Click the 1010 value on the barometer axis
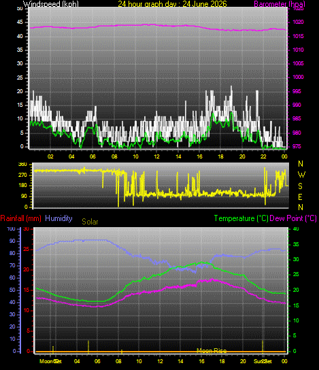 (x=298, y=50)
